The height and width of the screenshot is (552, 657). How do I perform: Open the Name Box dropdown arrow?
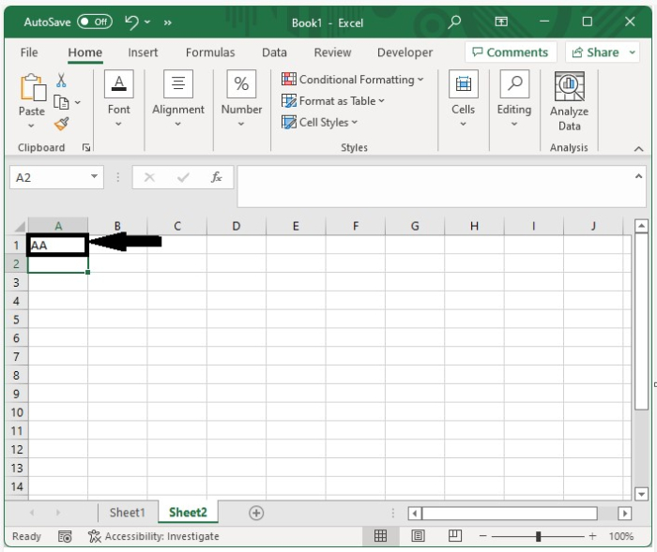pyautogui.click(x=95, y=176)
